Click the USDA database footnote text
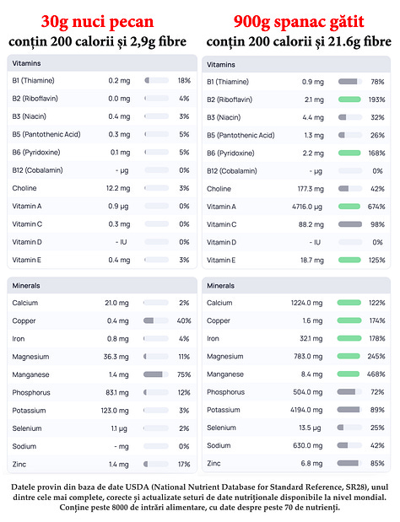The width and height of the screenshot is (400, 522). click(200, 498)
